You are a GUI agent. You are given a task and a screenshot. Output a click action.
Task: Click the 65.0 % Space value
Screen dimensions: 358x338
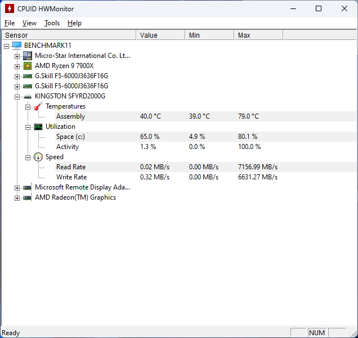pyautogui.click(x=150, y=137)
